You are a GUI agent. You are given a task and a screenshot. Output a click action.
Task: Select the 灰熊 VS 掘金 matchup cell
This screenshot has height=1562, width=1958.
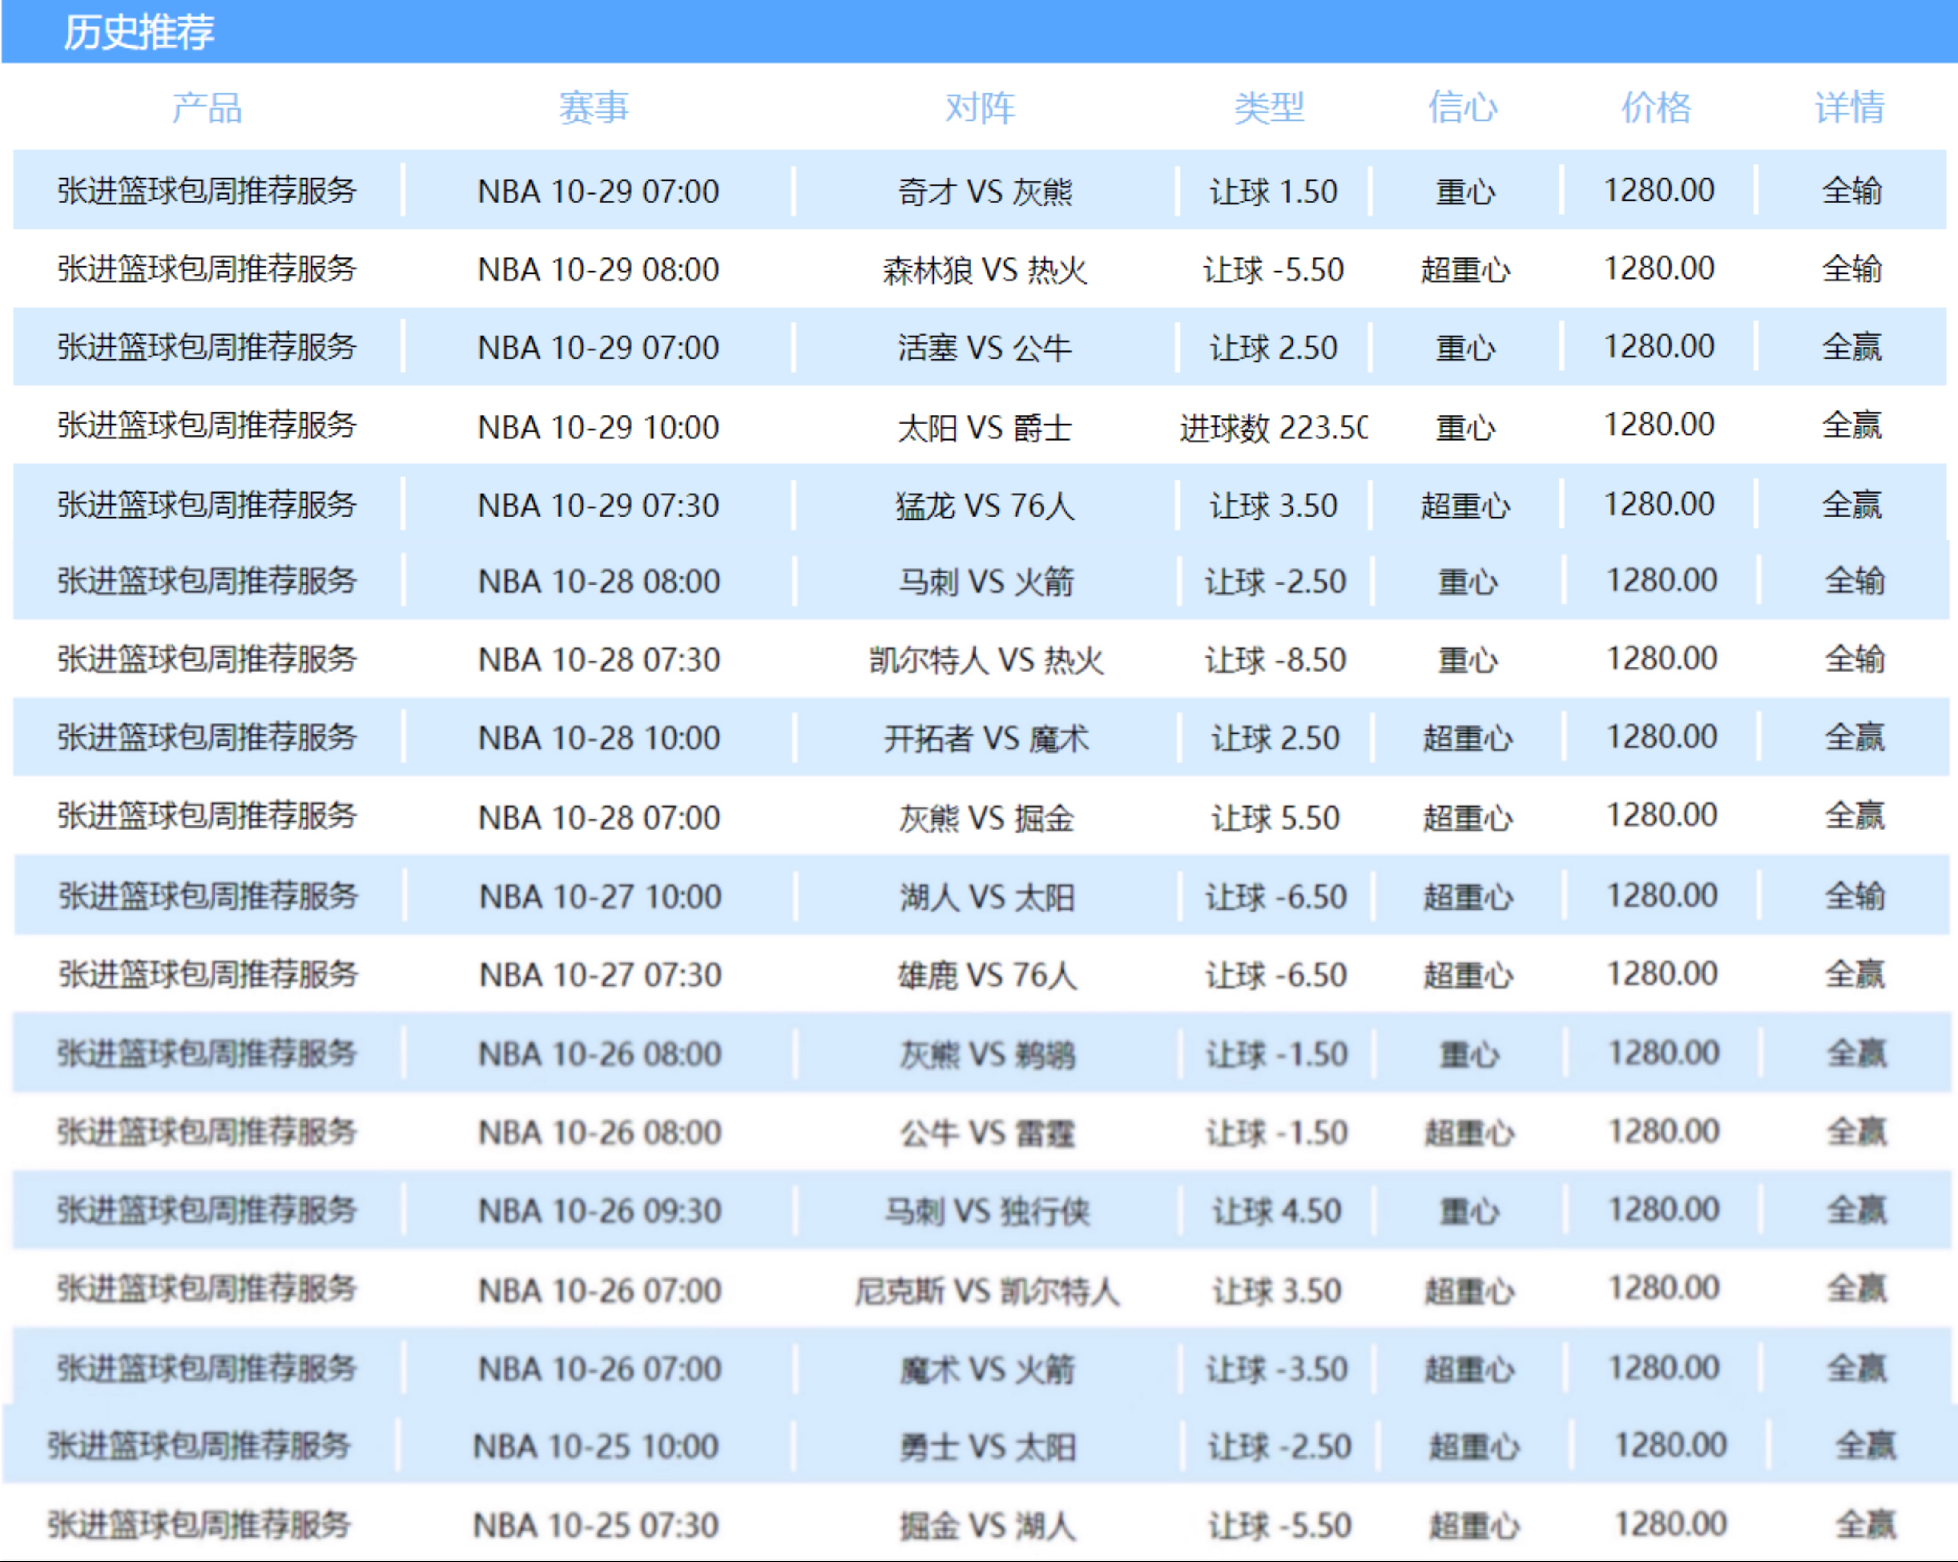tap(986, 817)
